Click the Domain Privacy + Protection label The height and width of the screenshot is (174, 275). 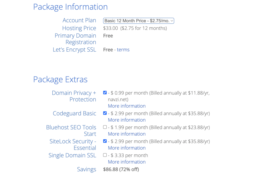74,96
